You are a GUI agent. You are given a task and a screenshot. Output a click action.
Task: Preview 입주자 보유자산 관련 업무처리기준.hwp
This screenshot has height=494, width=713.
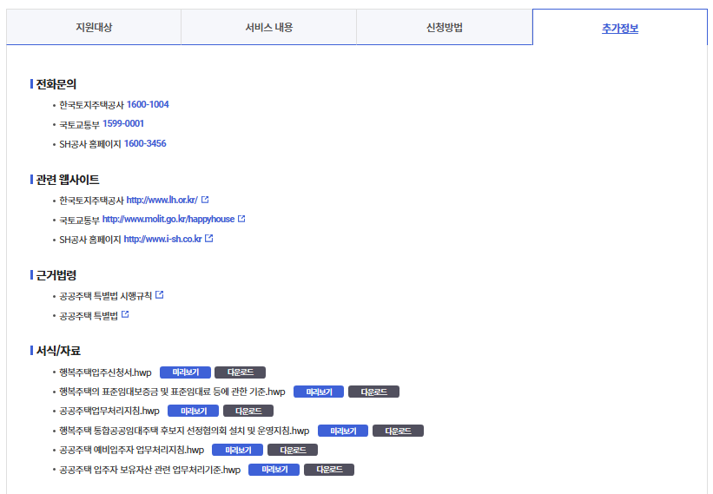coord(274,470)
